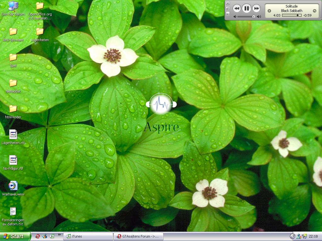Switch to the iTunes taskbar button
This screenshot has height=241, width=322.
(x=88, y=237)
